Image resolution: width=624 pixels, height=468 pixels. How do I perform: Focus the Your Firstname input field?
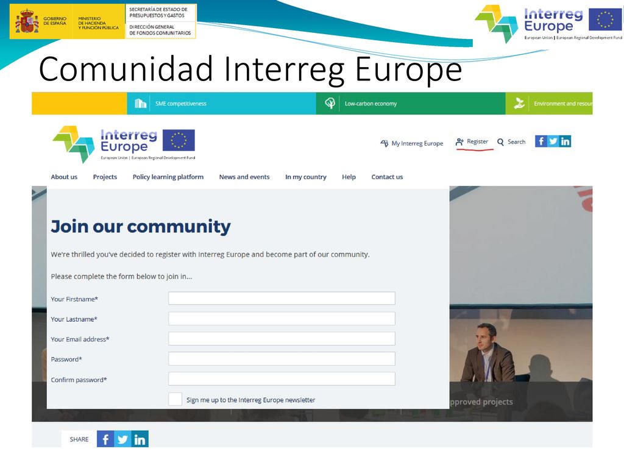(x=282, y=299)
